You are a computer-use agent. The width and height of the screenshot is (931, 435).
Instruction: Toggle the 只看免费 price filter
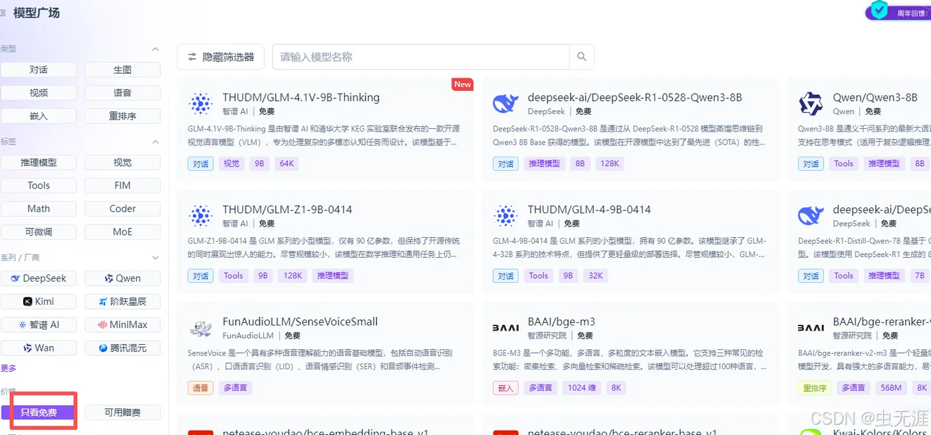pos(39,412)
